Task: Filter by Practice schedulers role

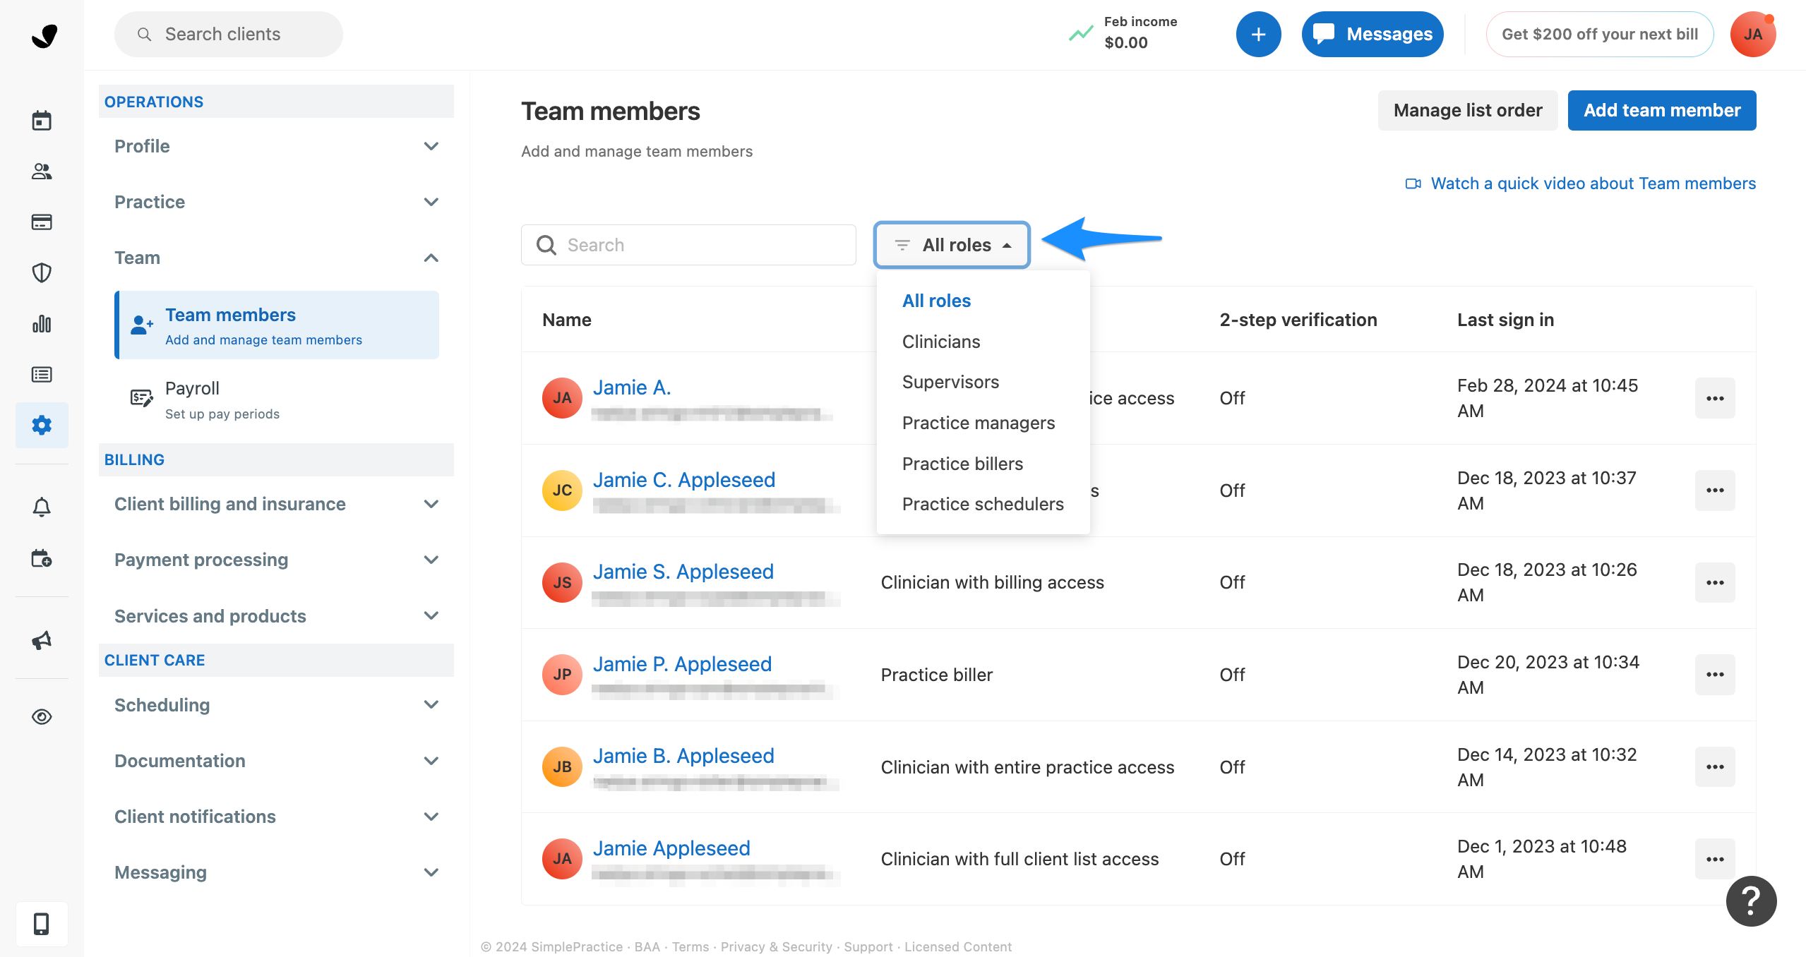Action: pos(983,504)
